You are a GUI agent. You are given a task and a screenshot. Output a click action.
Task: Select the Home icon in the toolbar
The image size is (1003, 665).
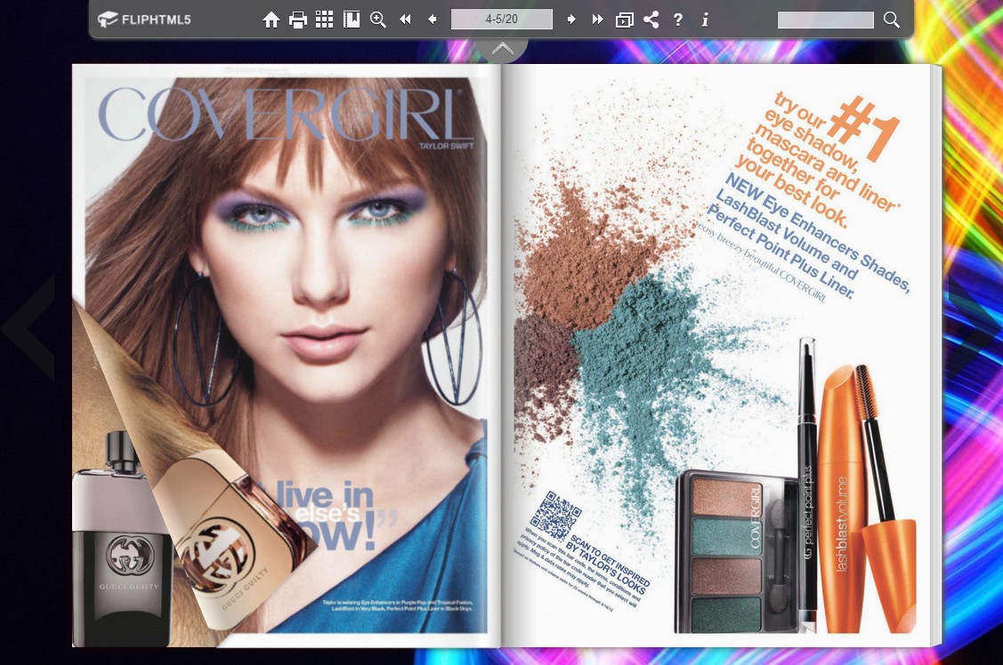(x=271, y=19)
